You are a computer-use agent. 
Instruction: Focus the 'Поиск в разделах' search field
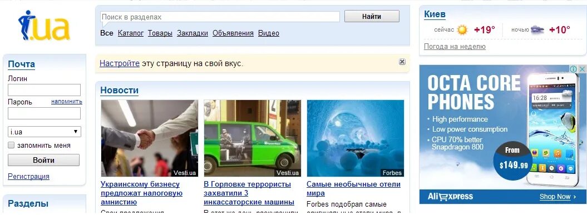pyautogui.click(x=220, y=17)
